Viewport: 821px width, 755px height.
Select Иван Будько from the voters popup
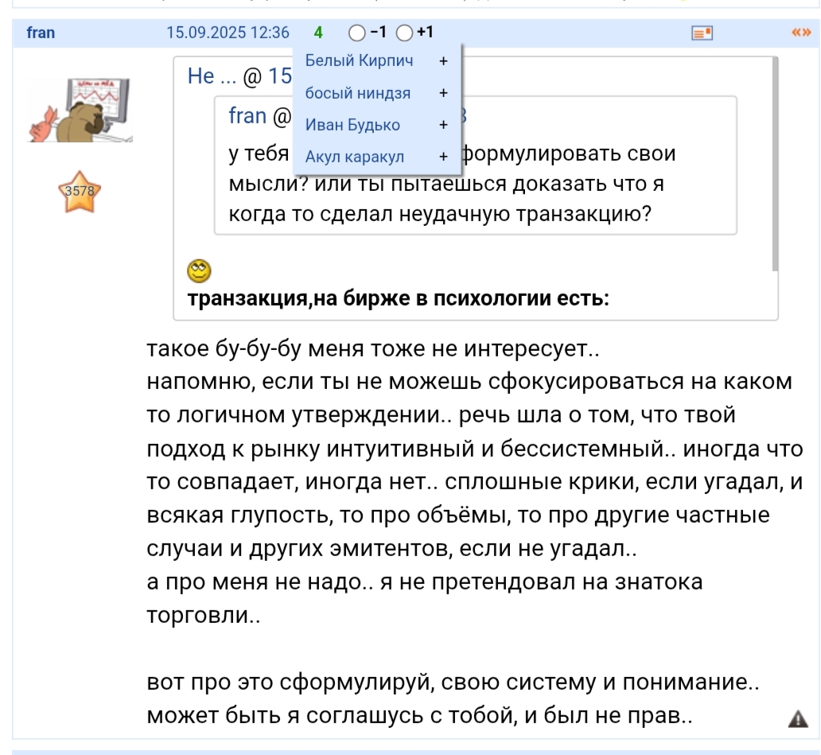coord(352,125)
